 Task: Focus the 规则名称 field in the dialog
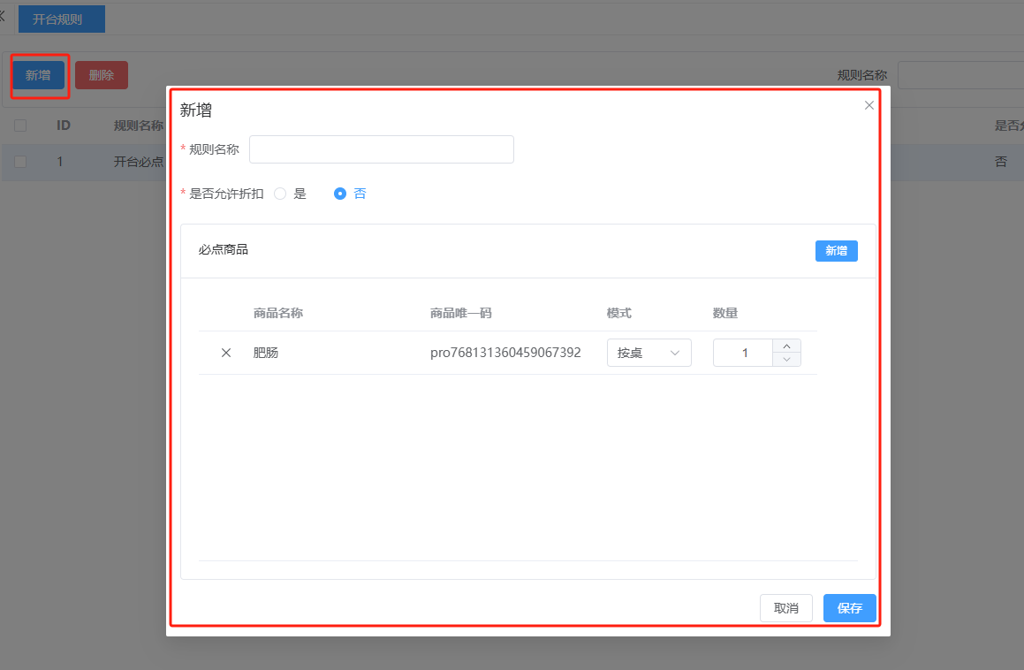tap(381, 149)
